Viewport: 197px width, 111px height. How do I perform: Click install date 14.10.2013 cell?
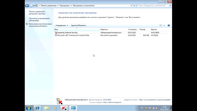pos(132,35)
